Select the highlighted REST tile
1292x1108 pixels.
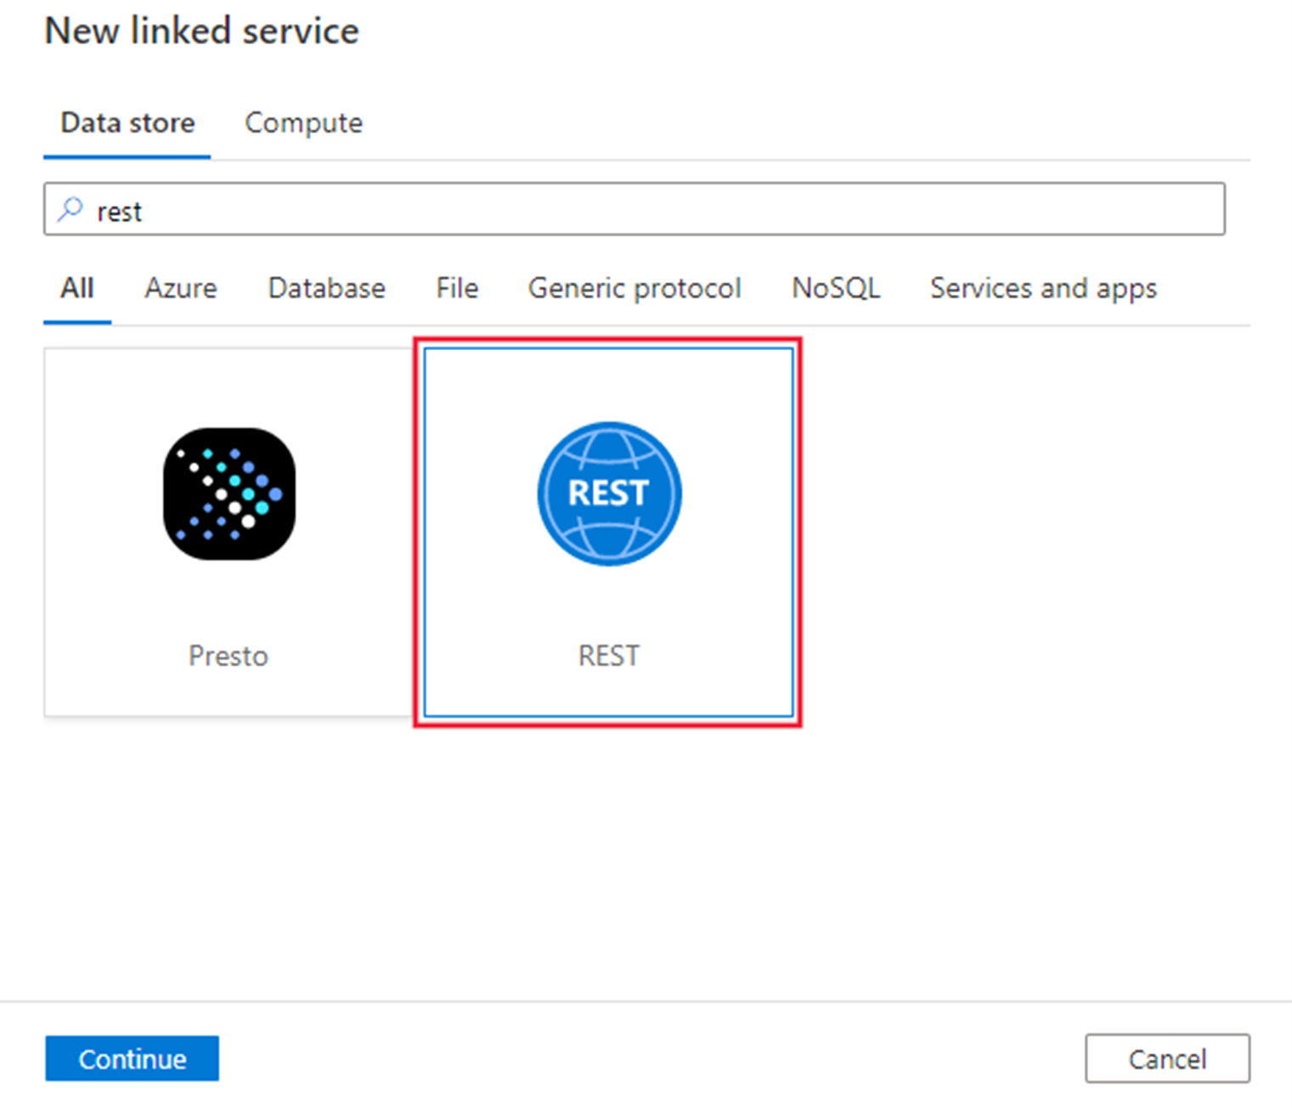click(x=607, y=535)
